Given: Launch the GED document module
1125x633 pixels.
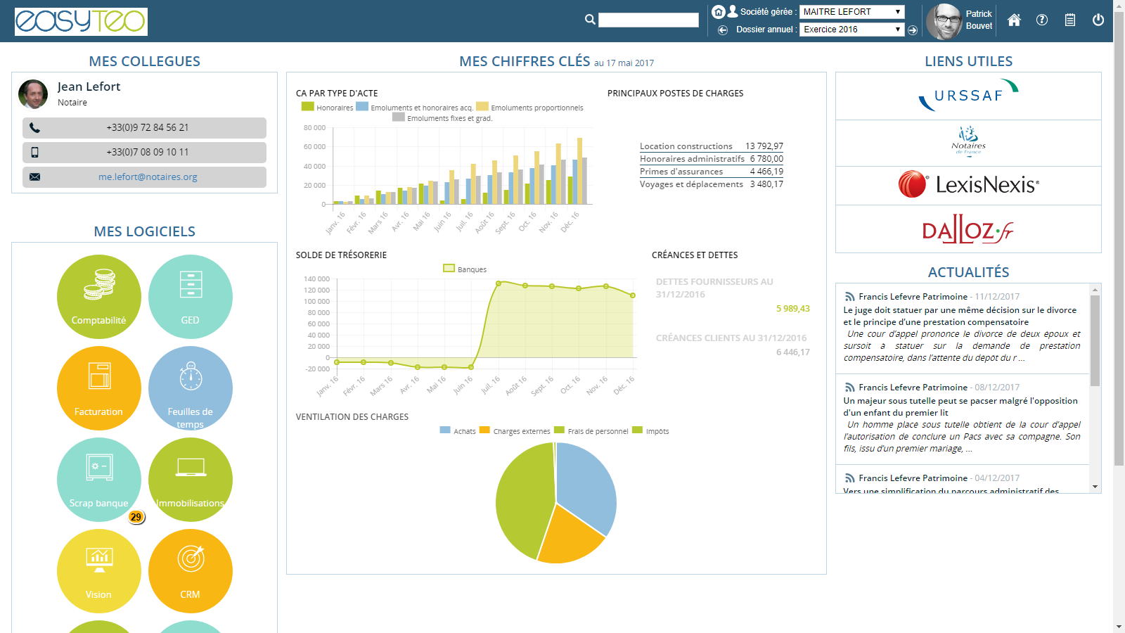Looking at the screenshot, I should click(190, 296).
